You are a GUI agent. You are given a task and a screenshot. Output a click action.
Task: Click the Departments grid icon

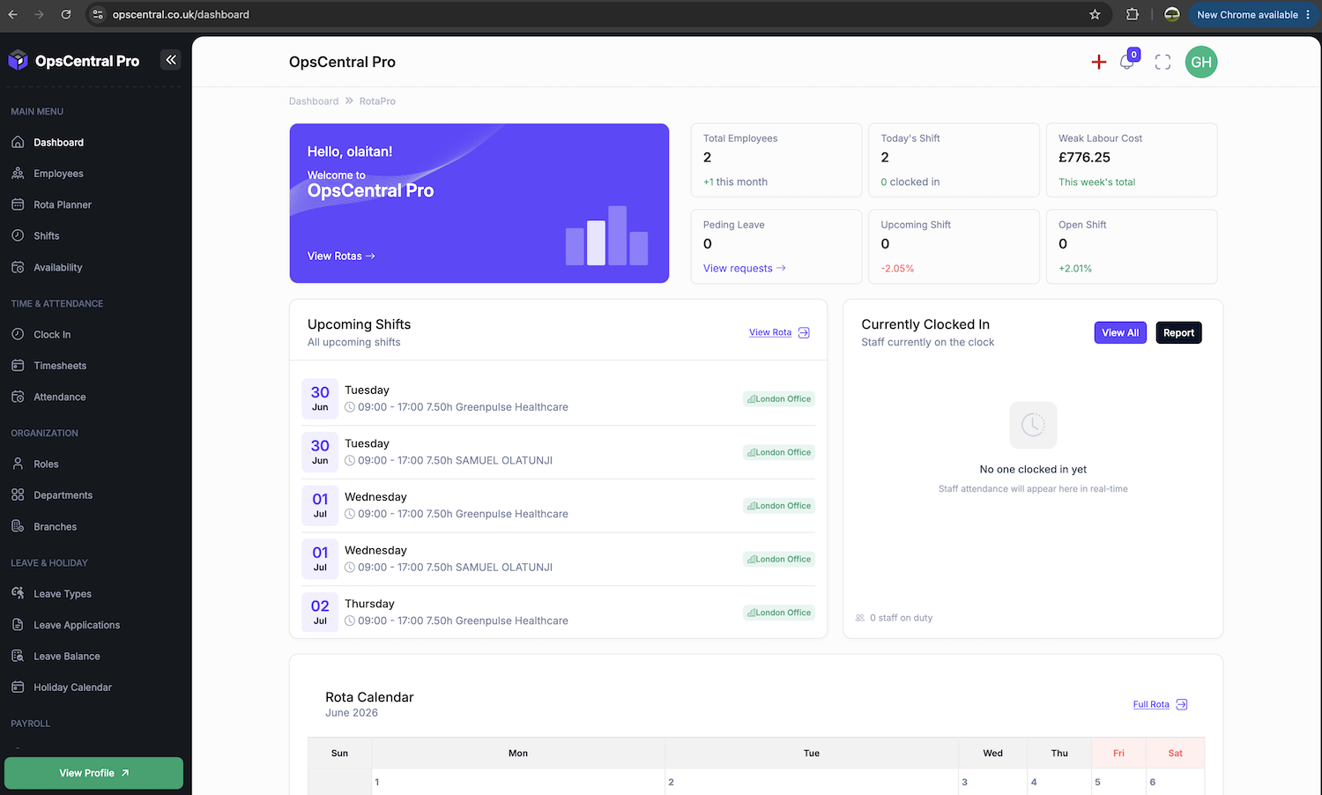tap(18, 494)
